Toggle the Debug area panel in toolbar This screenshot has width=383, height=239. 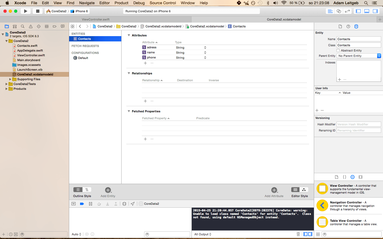coord(367,11)
